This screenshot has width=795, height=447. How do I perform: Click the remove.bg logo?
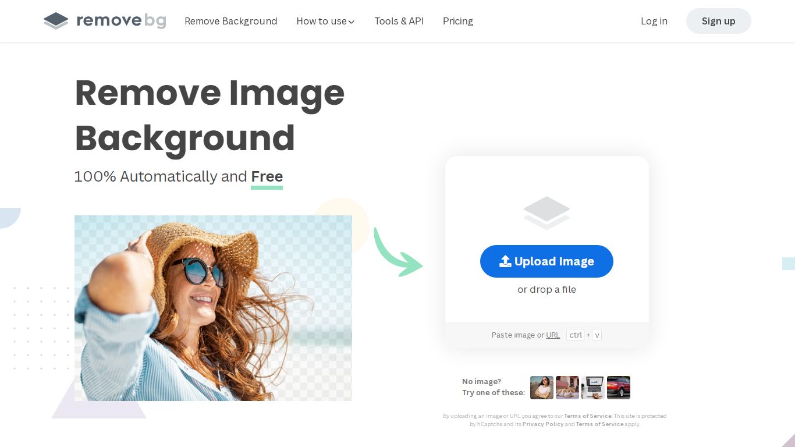click(x=105, y=21)
